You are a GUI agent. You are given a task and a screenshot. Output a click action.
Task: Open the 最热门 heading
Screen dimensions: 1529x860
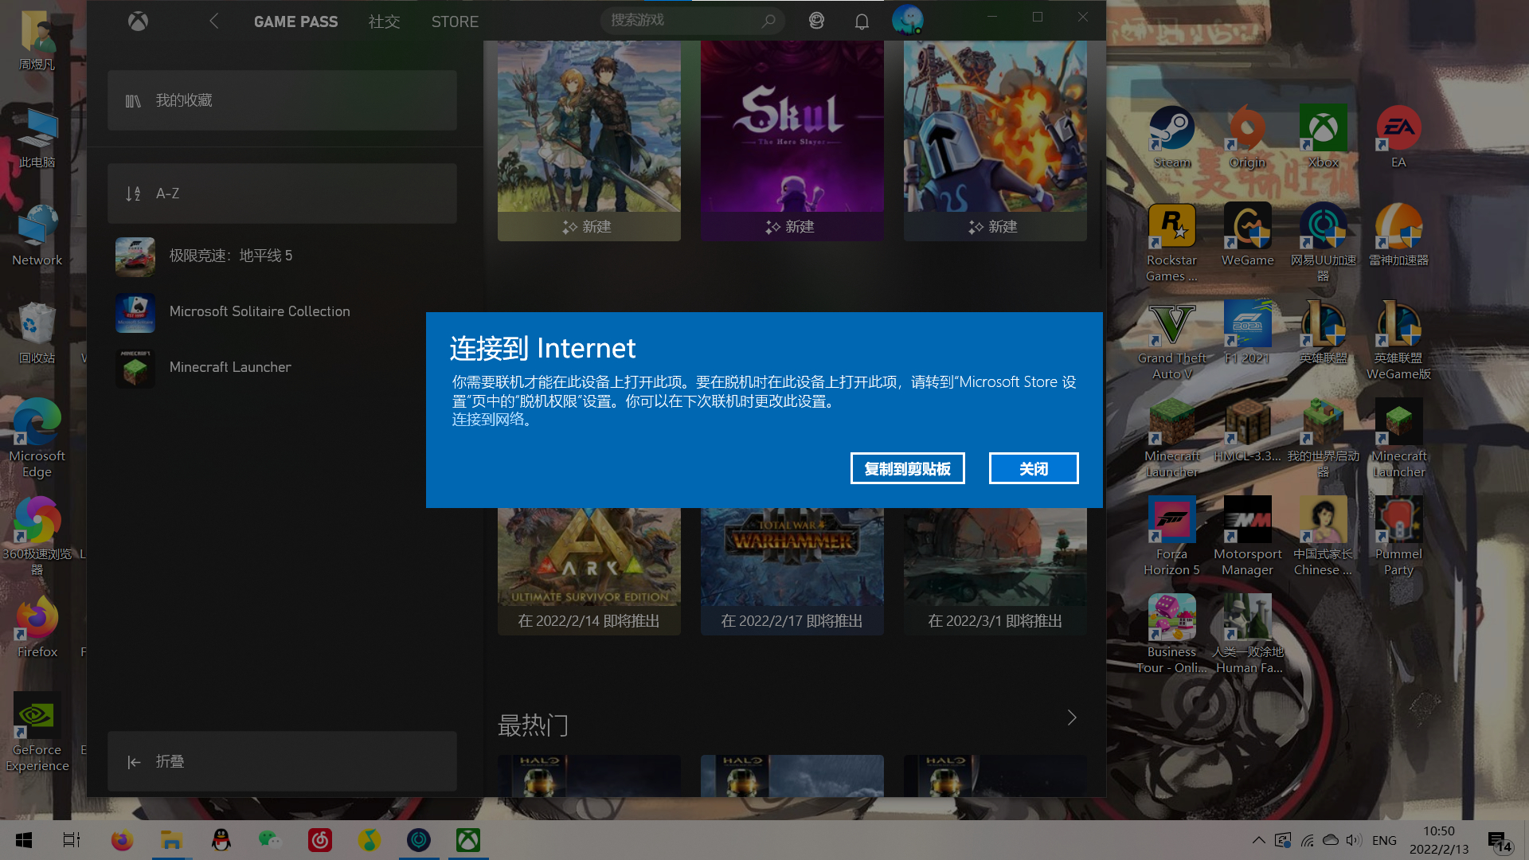[533, 725]
